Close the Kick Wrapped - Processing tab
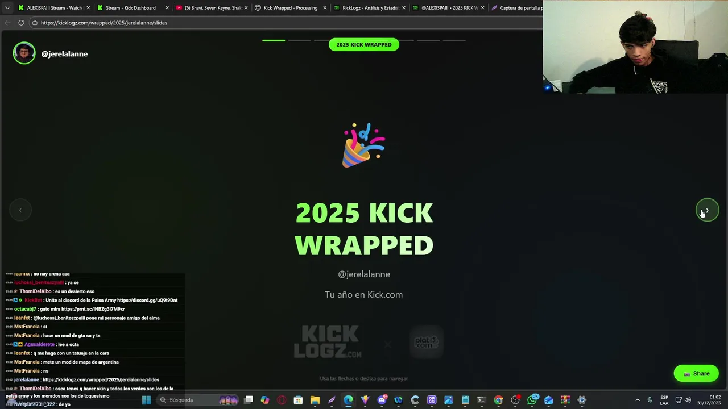The image size is (728, 409). 325,8
